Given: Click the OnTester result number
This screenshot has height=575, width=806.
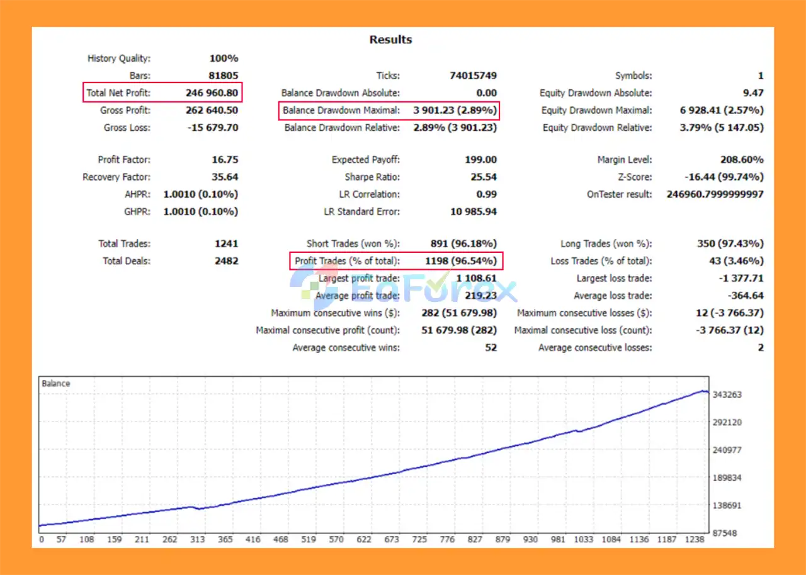Looking at the screenshot, I should pyautogui.click(x=715, y=194).
